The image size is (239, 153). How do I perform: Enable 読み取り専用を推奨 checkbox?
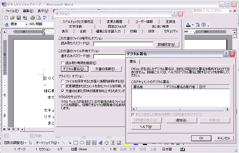pyautogui.click(x=63, y=63)
